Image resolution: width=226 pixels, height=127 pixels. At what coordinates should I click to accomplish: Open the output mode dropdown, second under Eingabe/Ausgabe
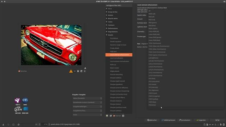pyautogui.click(x=87, y=102)
